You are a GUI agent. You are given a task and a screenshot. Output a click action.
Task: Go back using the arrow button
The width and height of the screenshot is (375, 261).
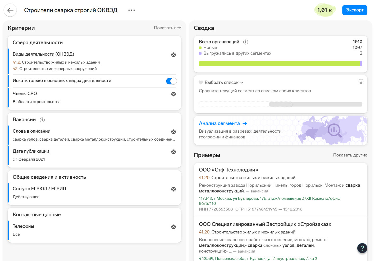[x=10, y=10]
